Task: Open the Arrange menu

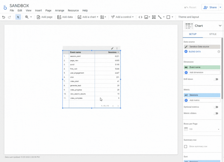Action: point(60,11)
